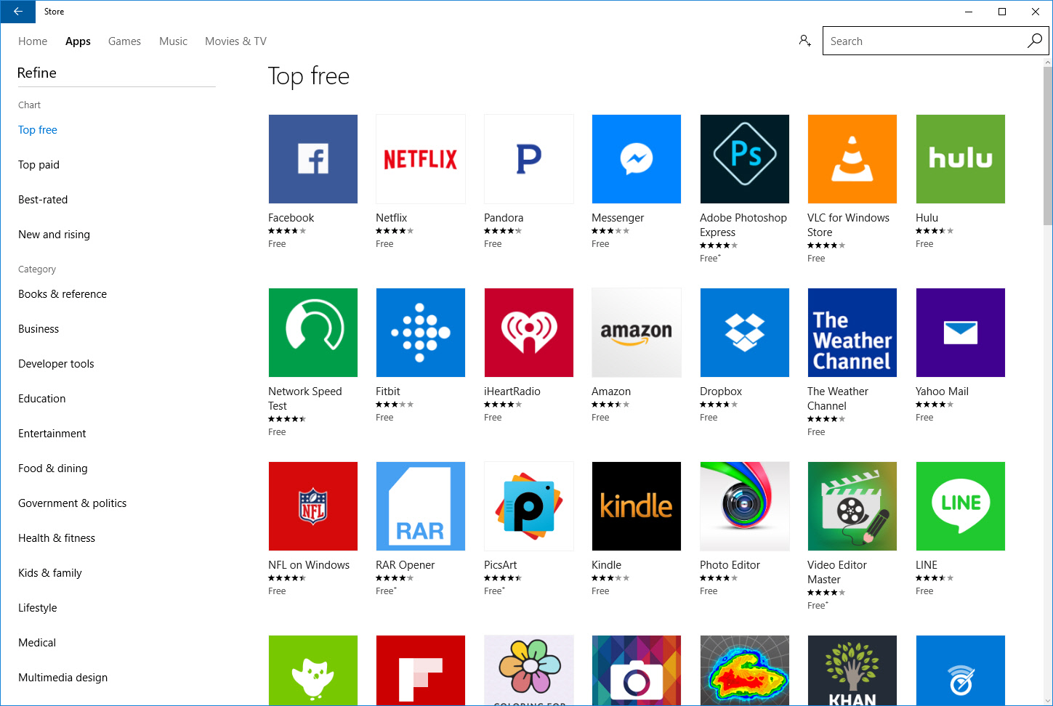Click the NFL on Windows icon
The image size is (1053, 706).
tap(313, 506)
